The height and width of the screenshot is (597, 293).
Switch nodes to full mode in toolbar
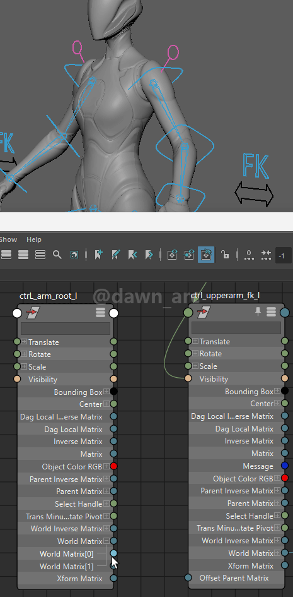click(40, 255)
